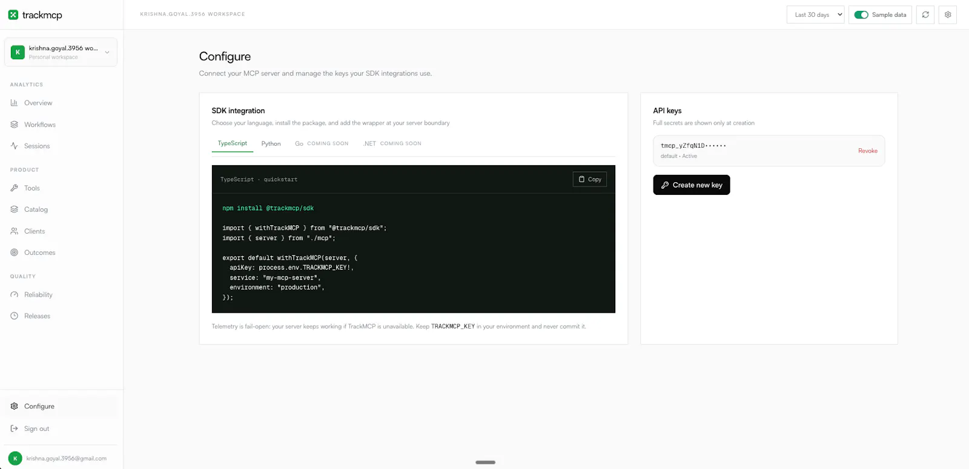Viewport: 969px width, 469px height.
Task: Toggle the Sample data switch
Action: pyautogui.click(x=861, y=15)
